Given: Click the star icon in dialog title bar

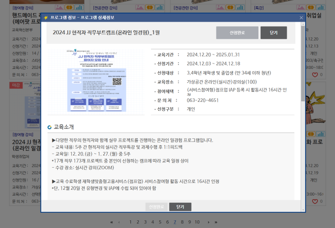Looking at the screenshot, I should (46, 18).
